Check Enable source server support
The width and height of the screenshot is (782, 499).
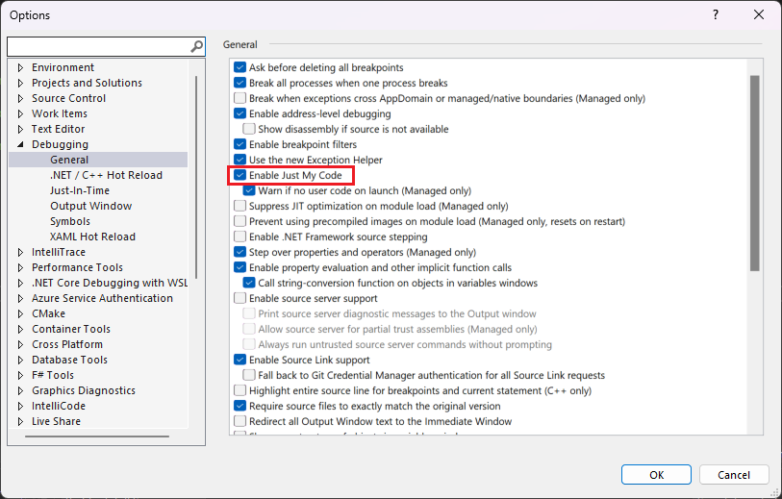(240, 298)
